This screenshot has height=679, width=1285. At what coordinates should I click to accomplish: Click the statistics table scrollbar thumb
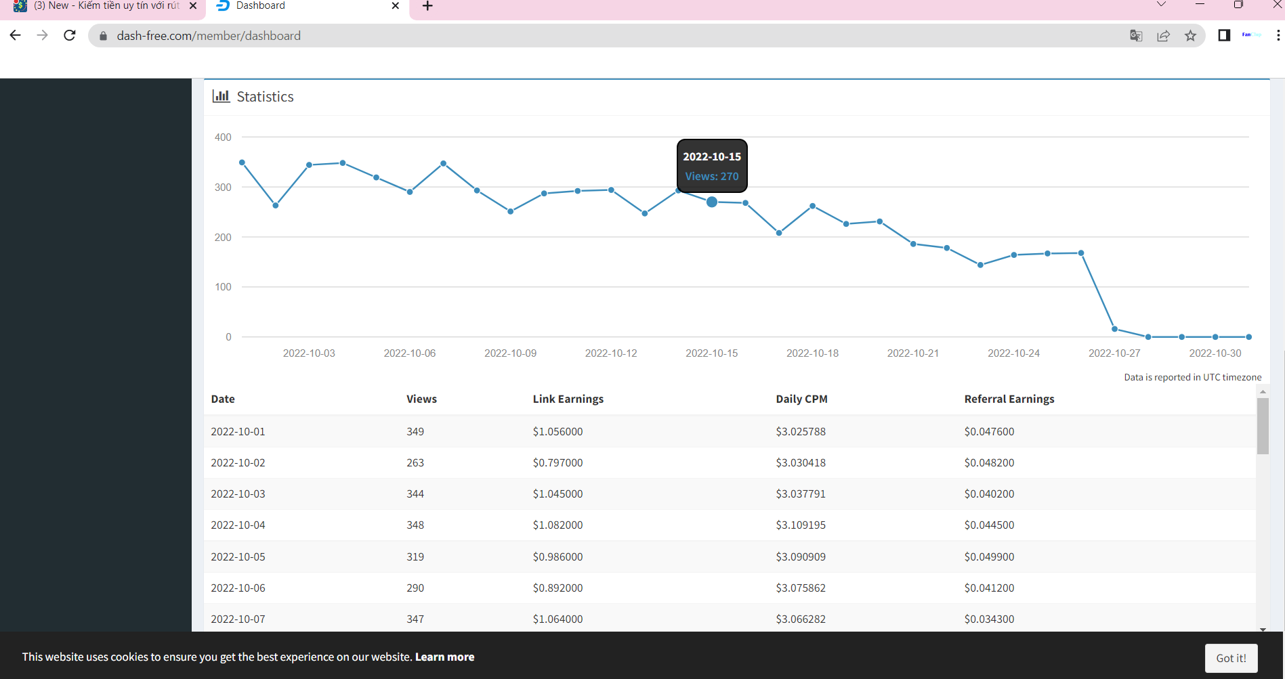pyautogui.click(x=1263, y=426)
